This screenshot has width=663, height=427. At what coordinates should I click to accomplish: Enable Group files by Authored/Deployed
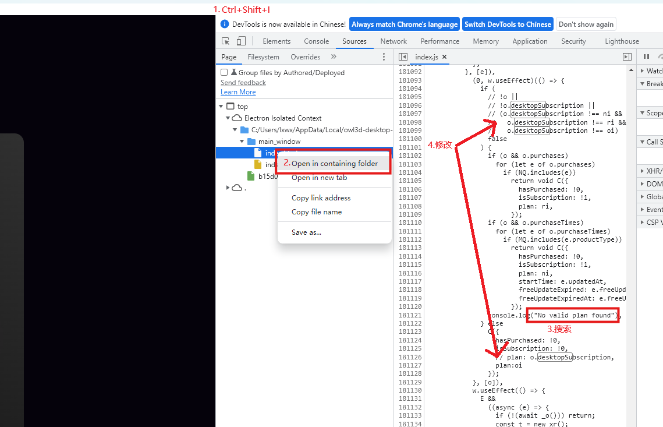(224, 73)
